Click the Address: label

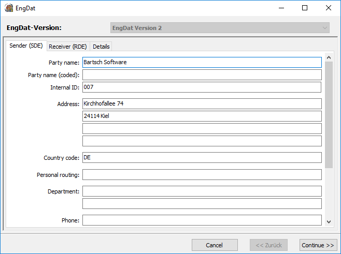[68, 104]
